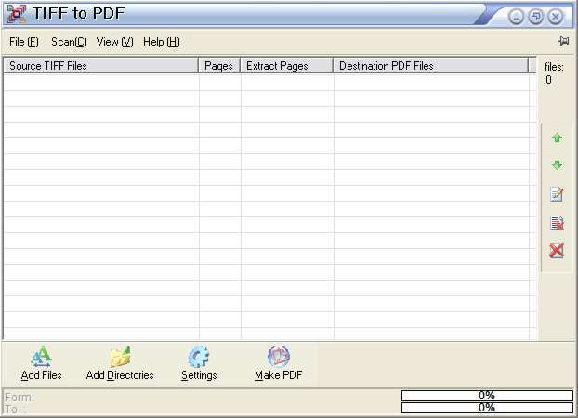Screen dimensions: 578x418
Task: Click the edit document pencil icon
Action: [x=557, y=194]
